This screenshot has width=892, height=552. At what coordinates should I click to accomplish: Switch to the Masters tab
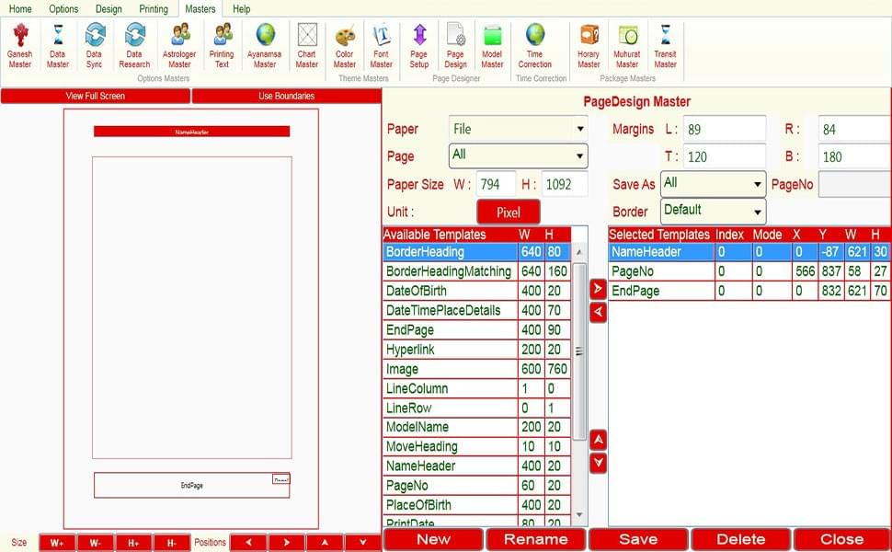click(x=200, y=9)
